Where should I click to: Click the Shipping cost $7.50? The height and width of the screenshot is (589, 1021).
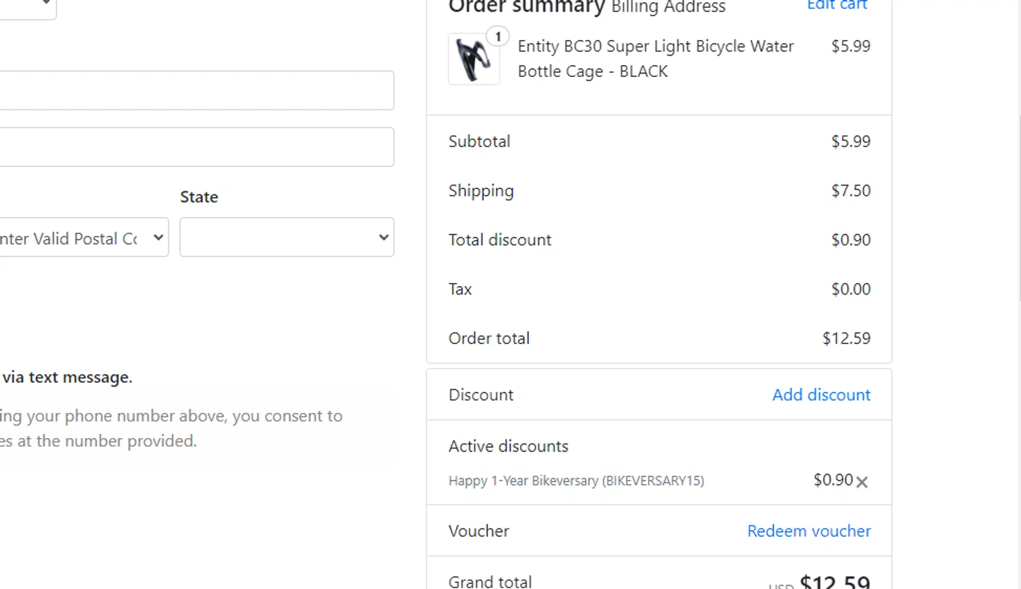point(850,190)
